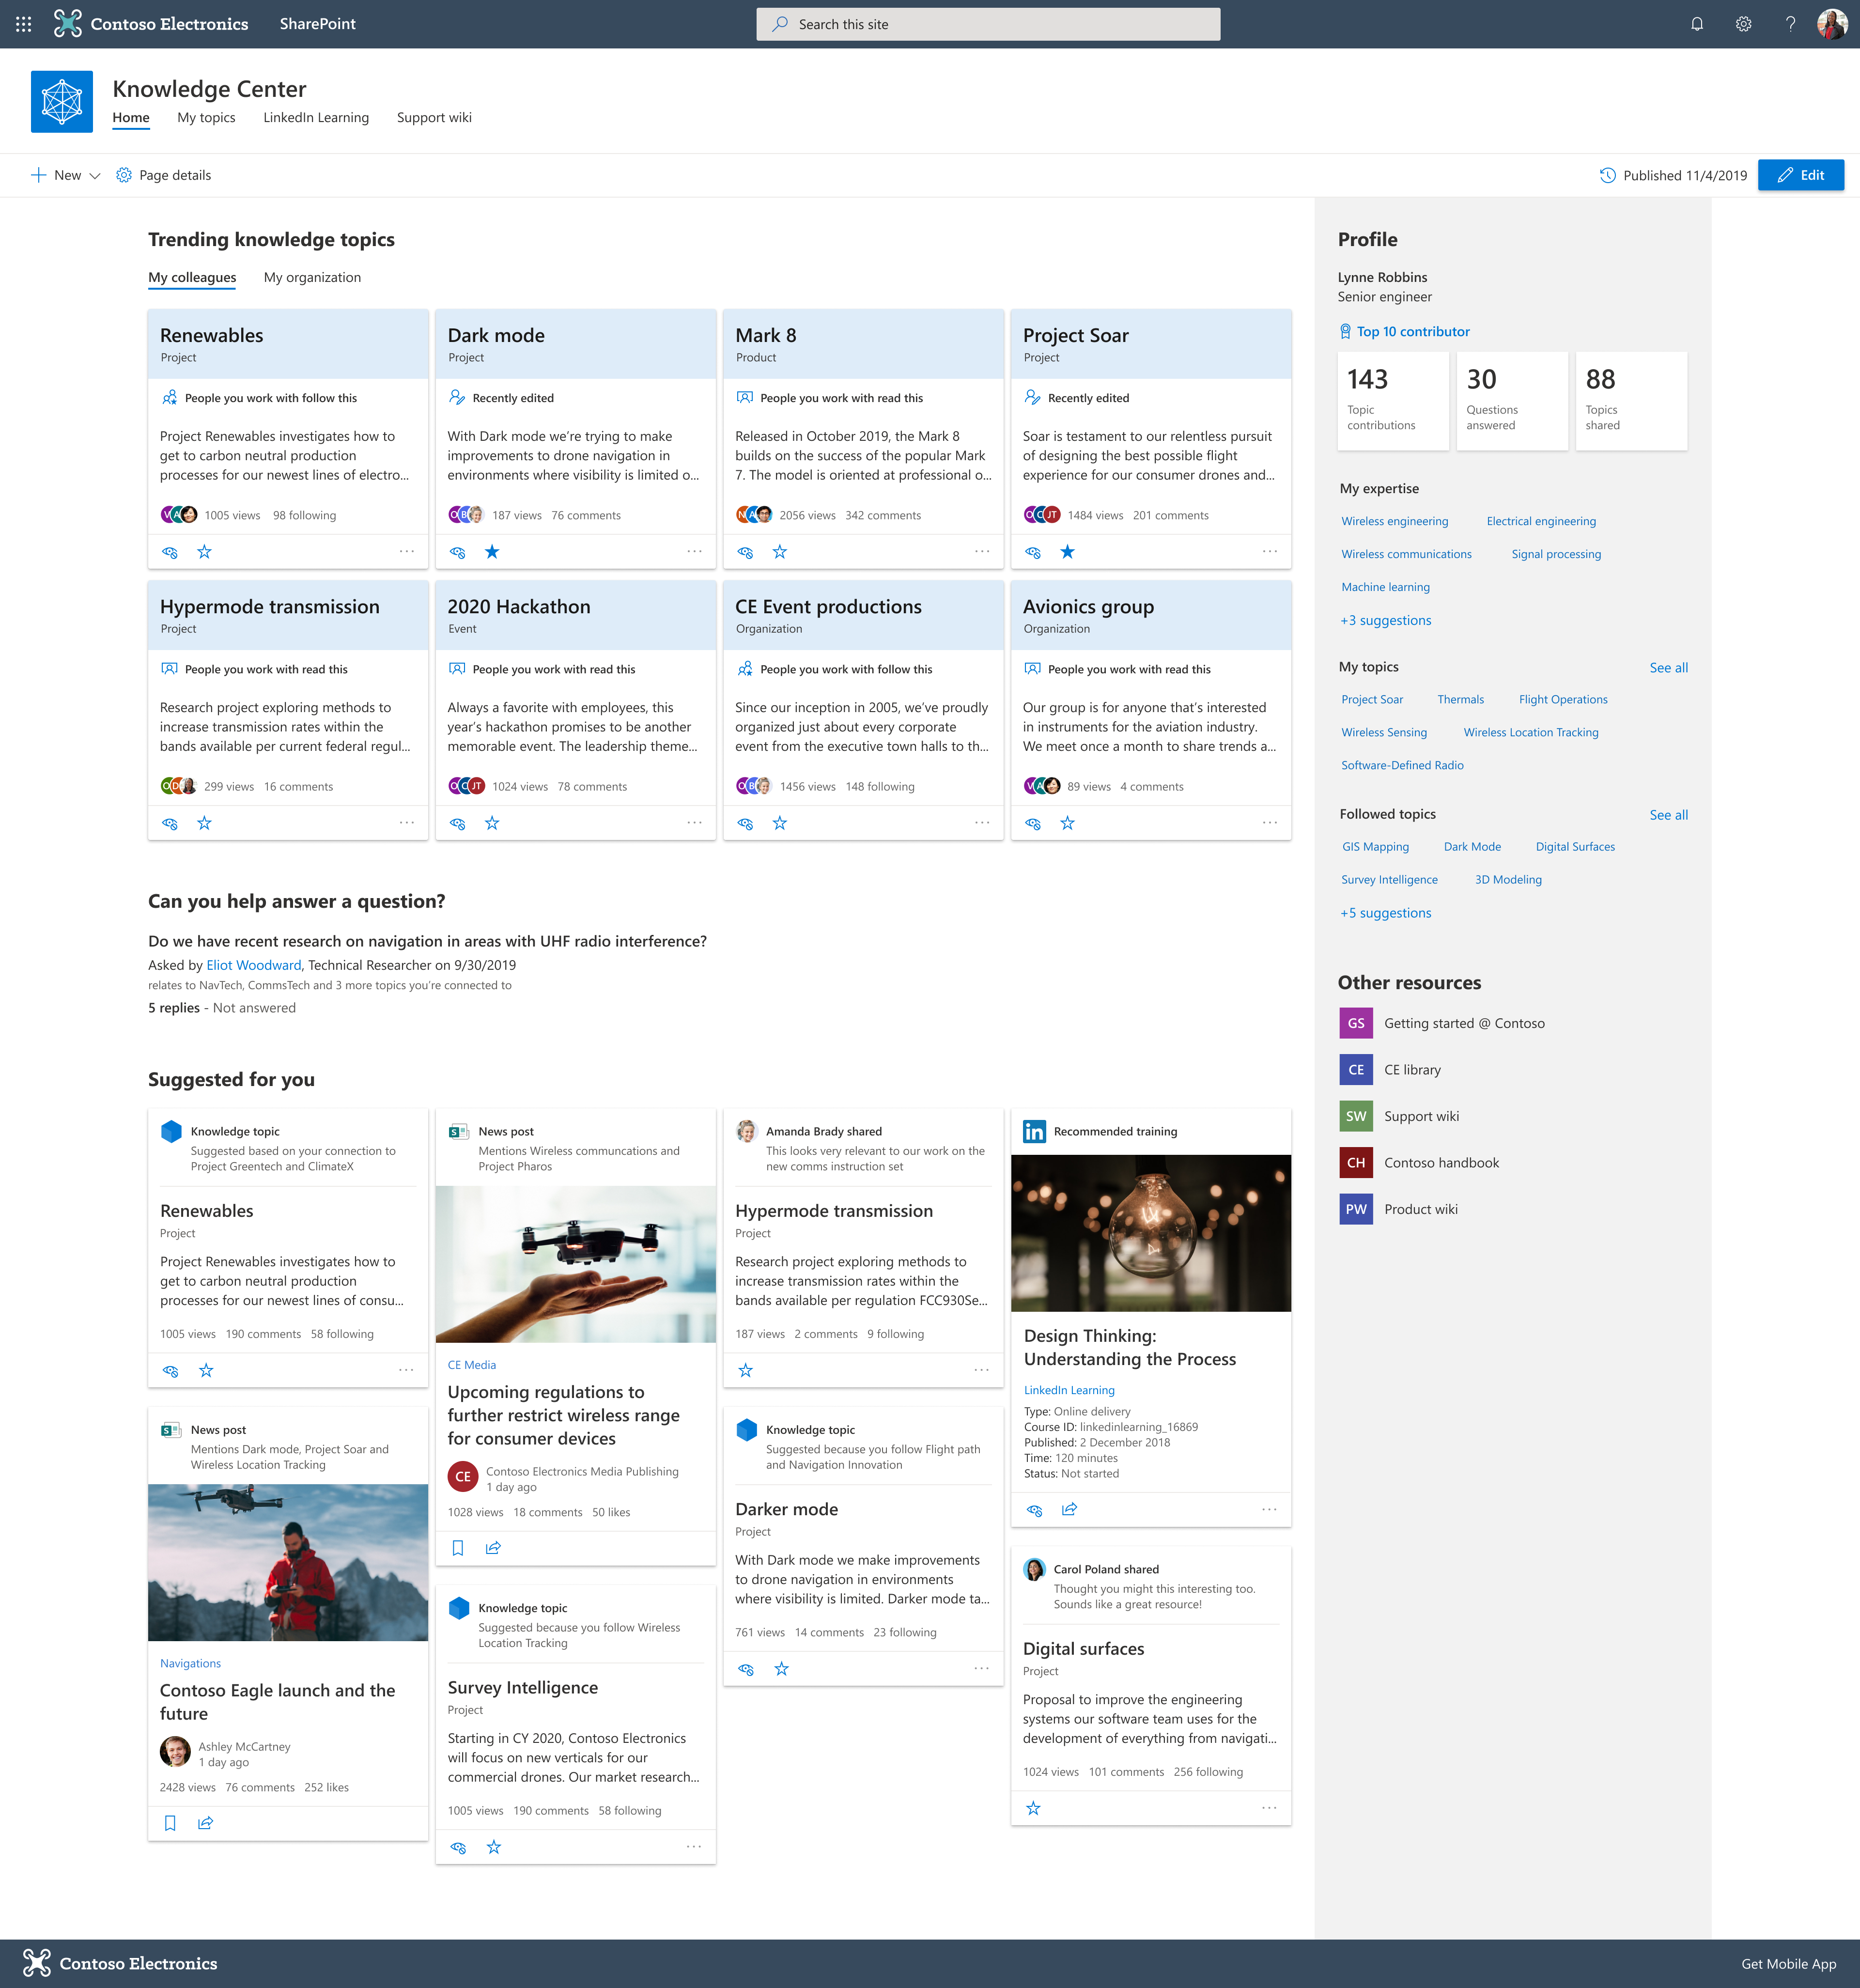Star the CE Event productions card
1860x1988 pixels.
(780, 823)
